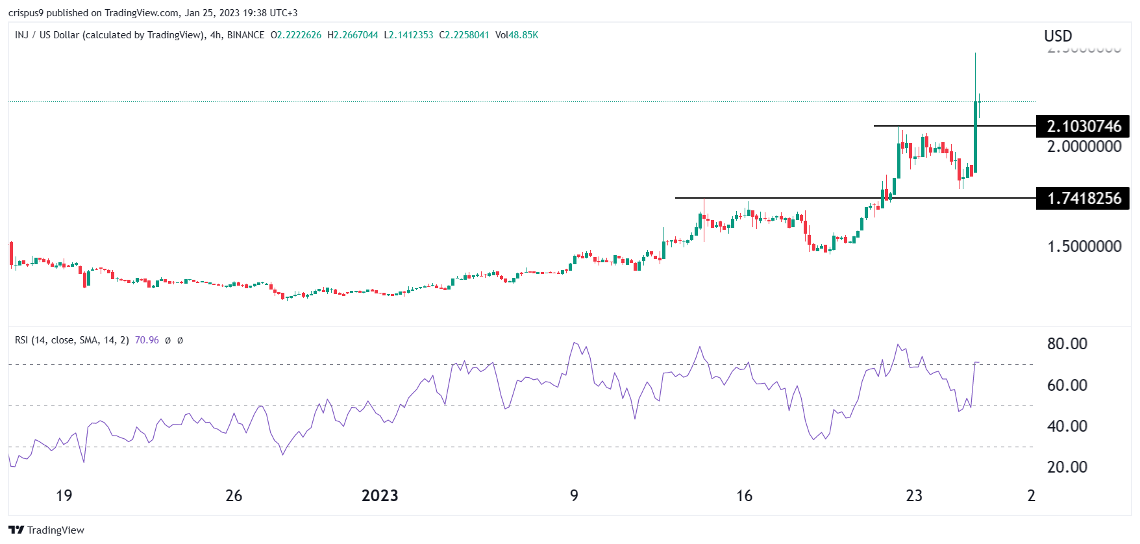Viewport: 1140px width, 544px height.
Task: Click the close price value C2.2258041
Action: click(464, 35)
